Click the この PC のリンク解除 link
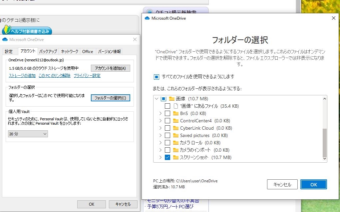The width and height of the screenshot is (340, 212). tap(54, 76)
